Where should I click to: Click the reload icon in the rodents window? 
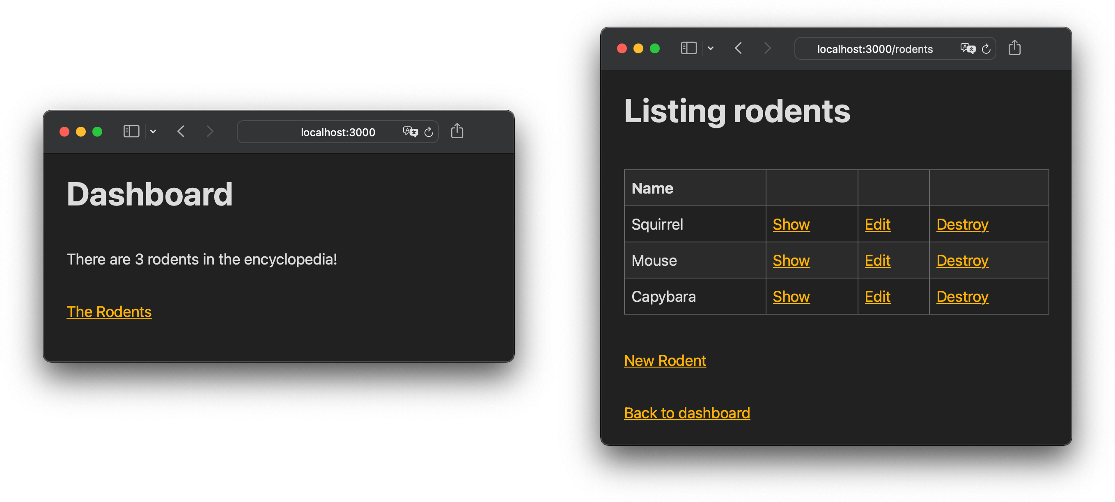click(x=987, y=48)
